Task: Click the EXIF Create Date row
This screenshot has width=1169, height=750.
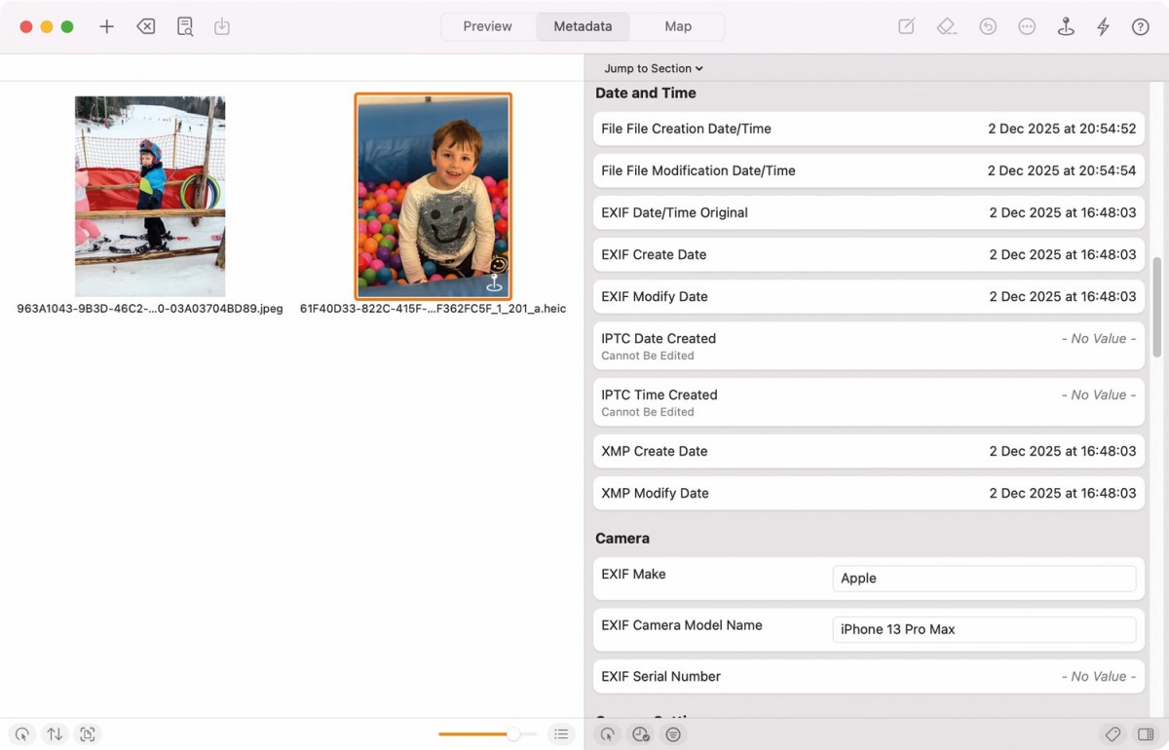Action: (x=869, y=254)
